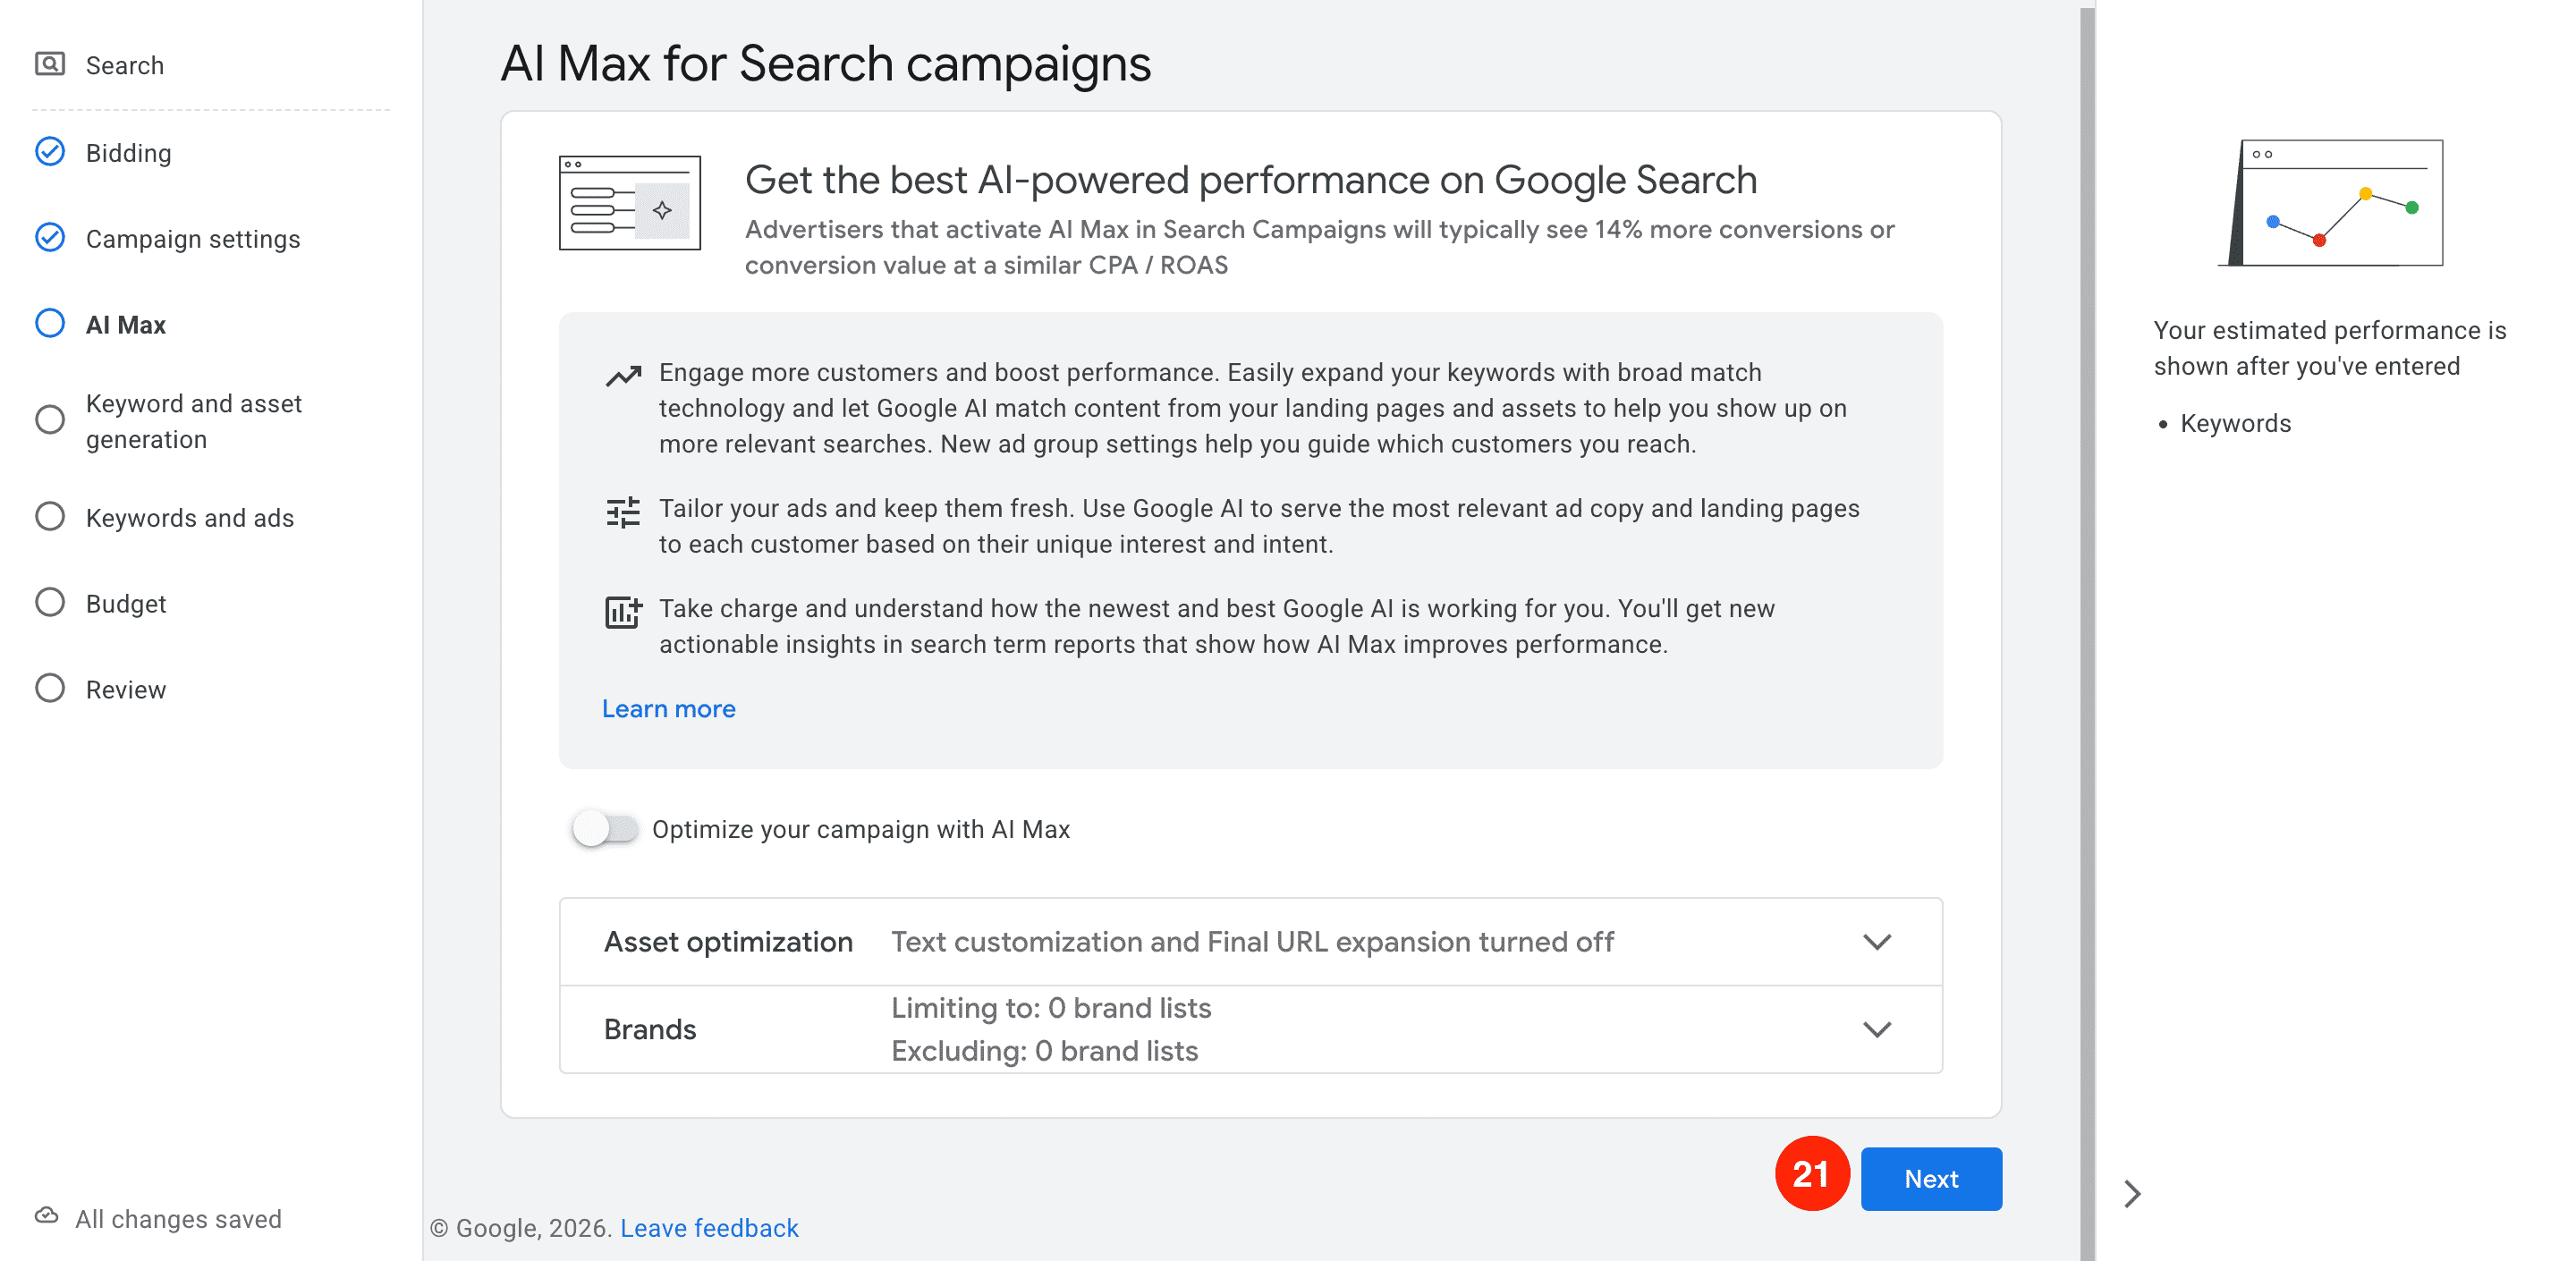The height and width of the screenshot is (1261, 2576).
Task: Click the Review step circle
Action: [x=50, y=689]
